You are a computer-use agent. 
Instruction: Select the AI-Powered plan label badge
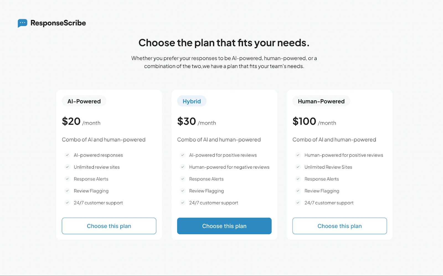tap(84, 101)
